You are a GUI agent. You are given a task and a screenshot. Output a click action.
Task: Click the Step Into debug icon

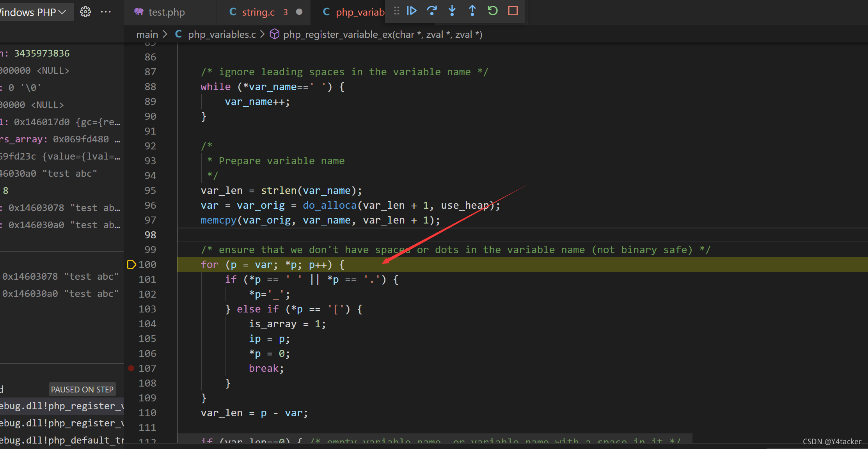pos(452,11)
